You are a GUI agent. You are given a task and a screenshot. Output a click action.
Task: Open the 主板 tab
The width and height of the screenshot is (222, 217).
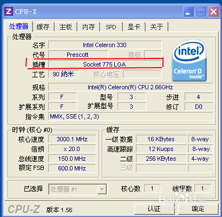coord(66,27)
